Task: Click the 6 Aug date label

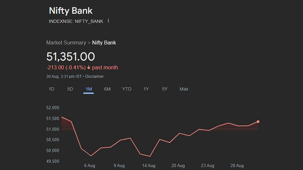Action: point(90,165)
